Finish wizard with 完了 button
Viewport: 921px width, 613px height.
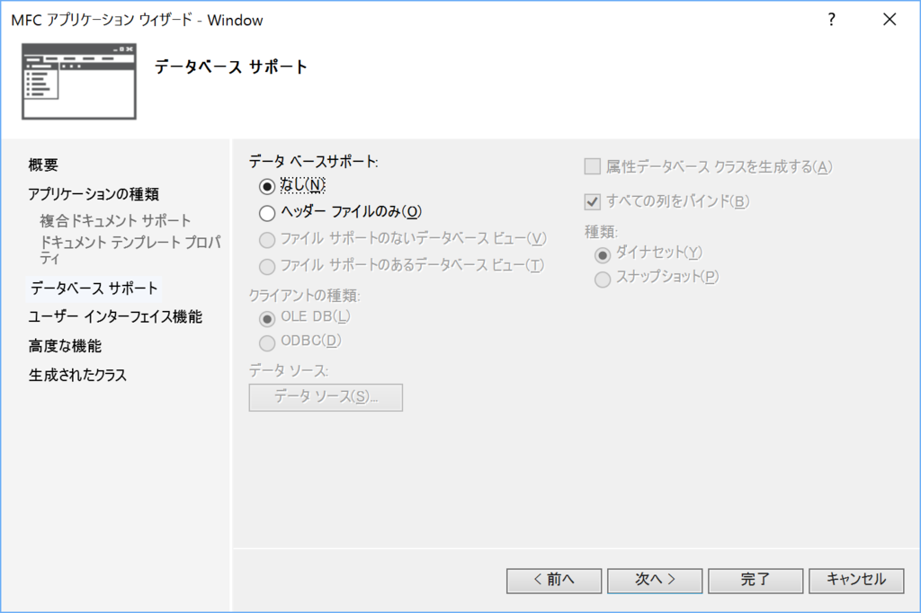coord(756,580)
